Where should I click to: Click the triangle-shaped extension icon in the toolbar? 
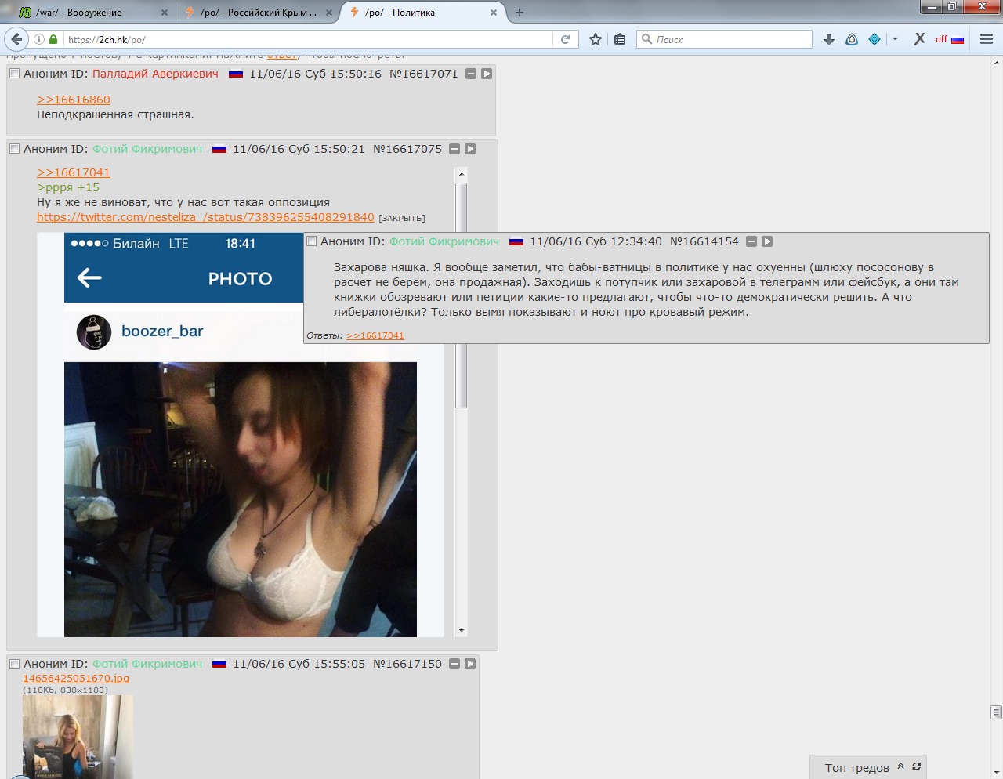point(852,39)
